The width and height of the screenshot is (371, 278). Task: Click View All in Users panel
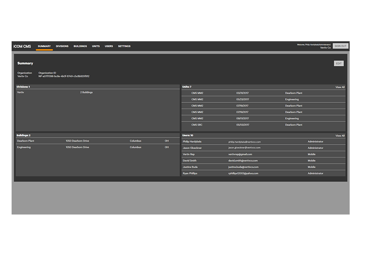(x=340, y=136)
